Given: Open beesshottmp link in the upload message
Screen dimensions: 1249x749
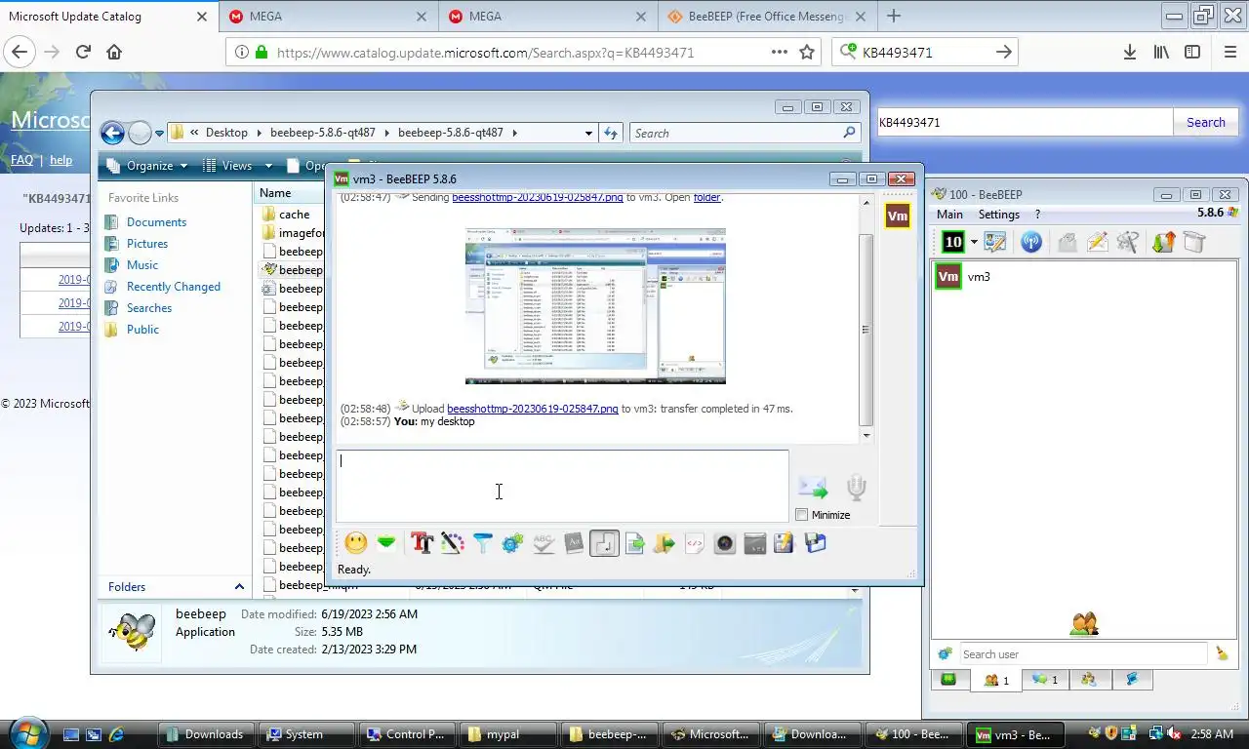Looking at the screenshot, I should click(532, 409).
